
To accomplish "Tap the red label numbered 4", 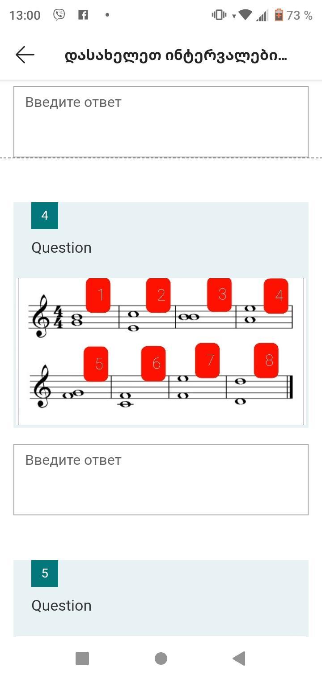I will pos(276,296).
